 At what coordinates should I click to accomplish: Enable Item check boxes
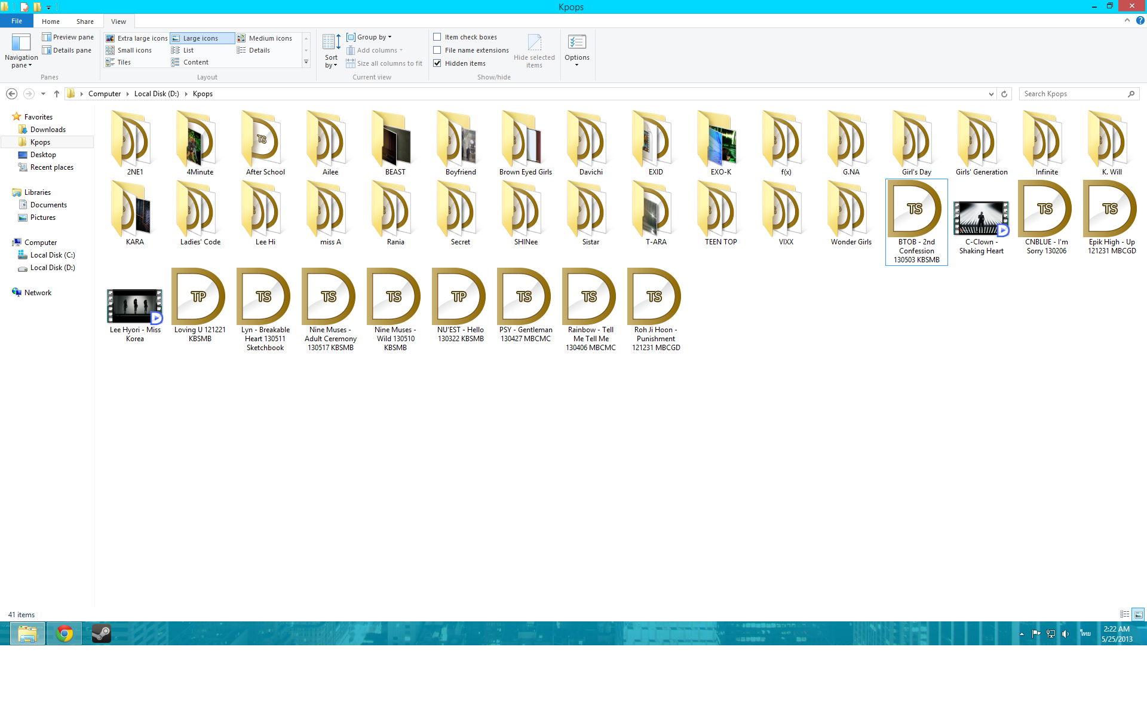[x=437, y=37]
